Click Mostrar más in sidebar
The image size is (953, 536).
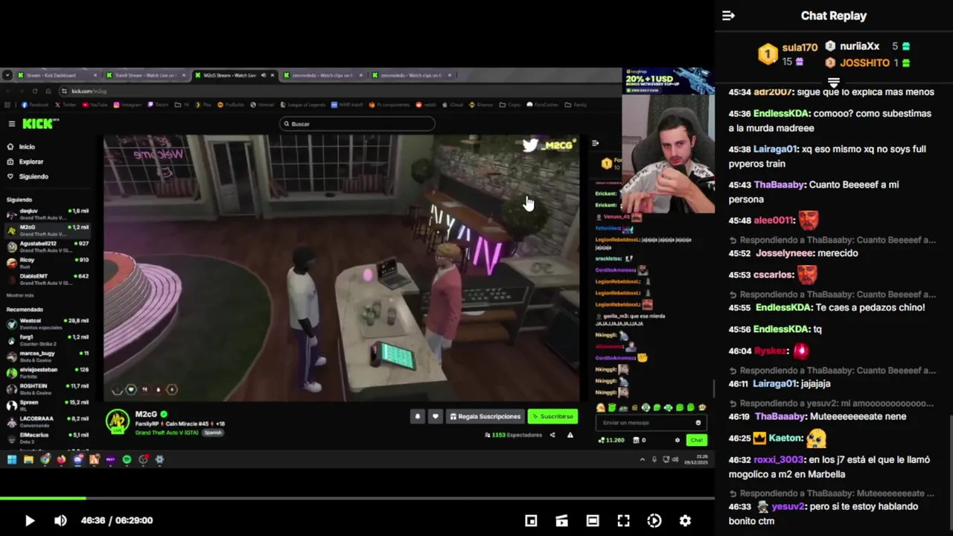pyautogui.click(x=20, y=296)
